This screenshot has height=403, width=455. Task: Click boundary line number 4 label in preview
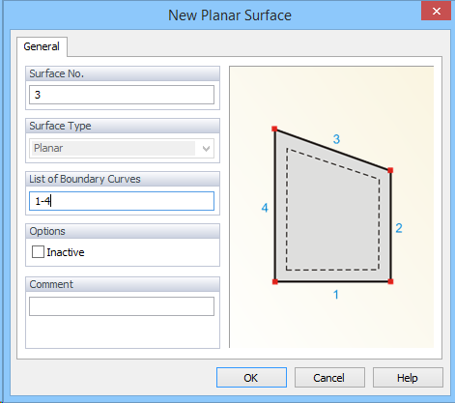(x=265, y=208)
